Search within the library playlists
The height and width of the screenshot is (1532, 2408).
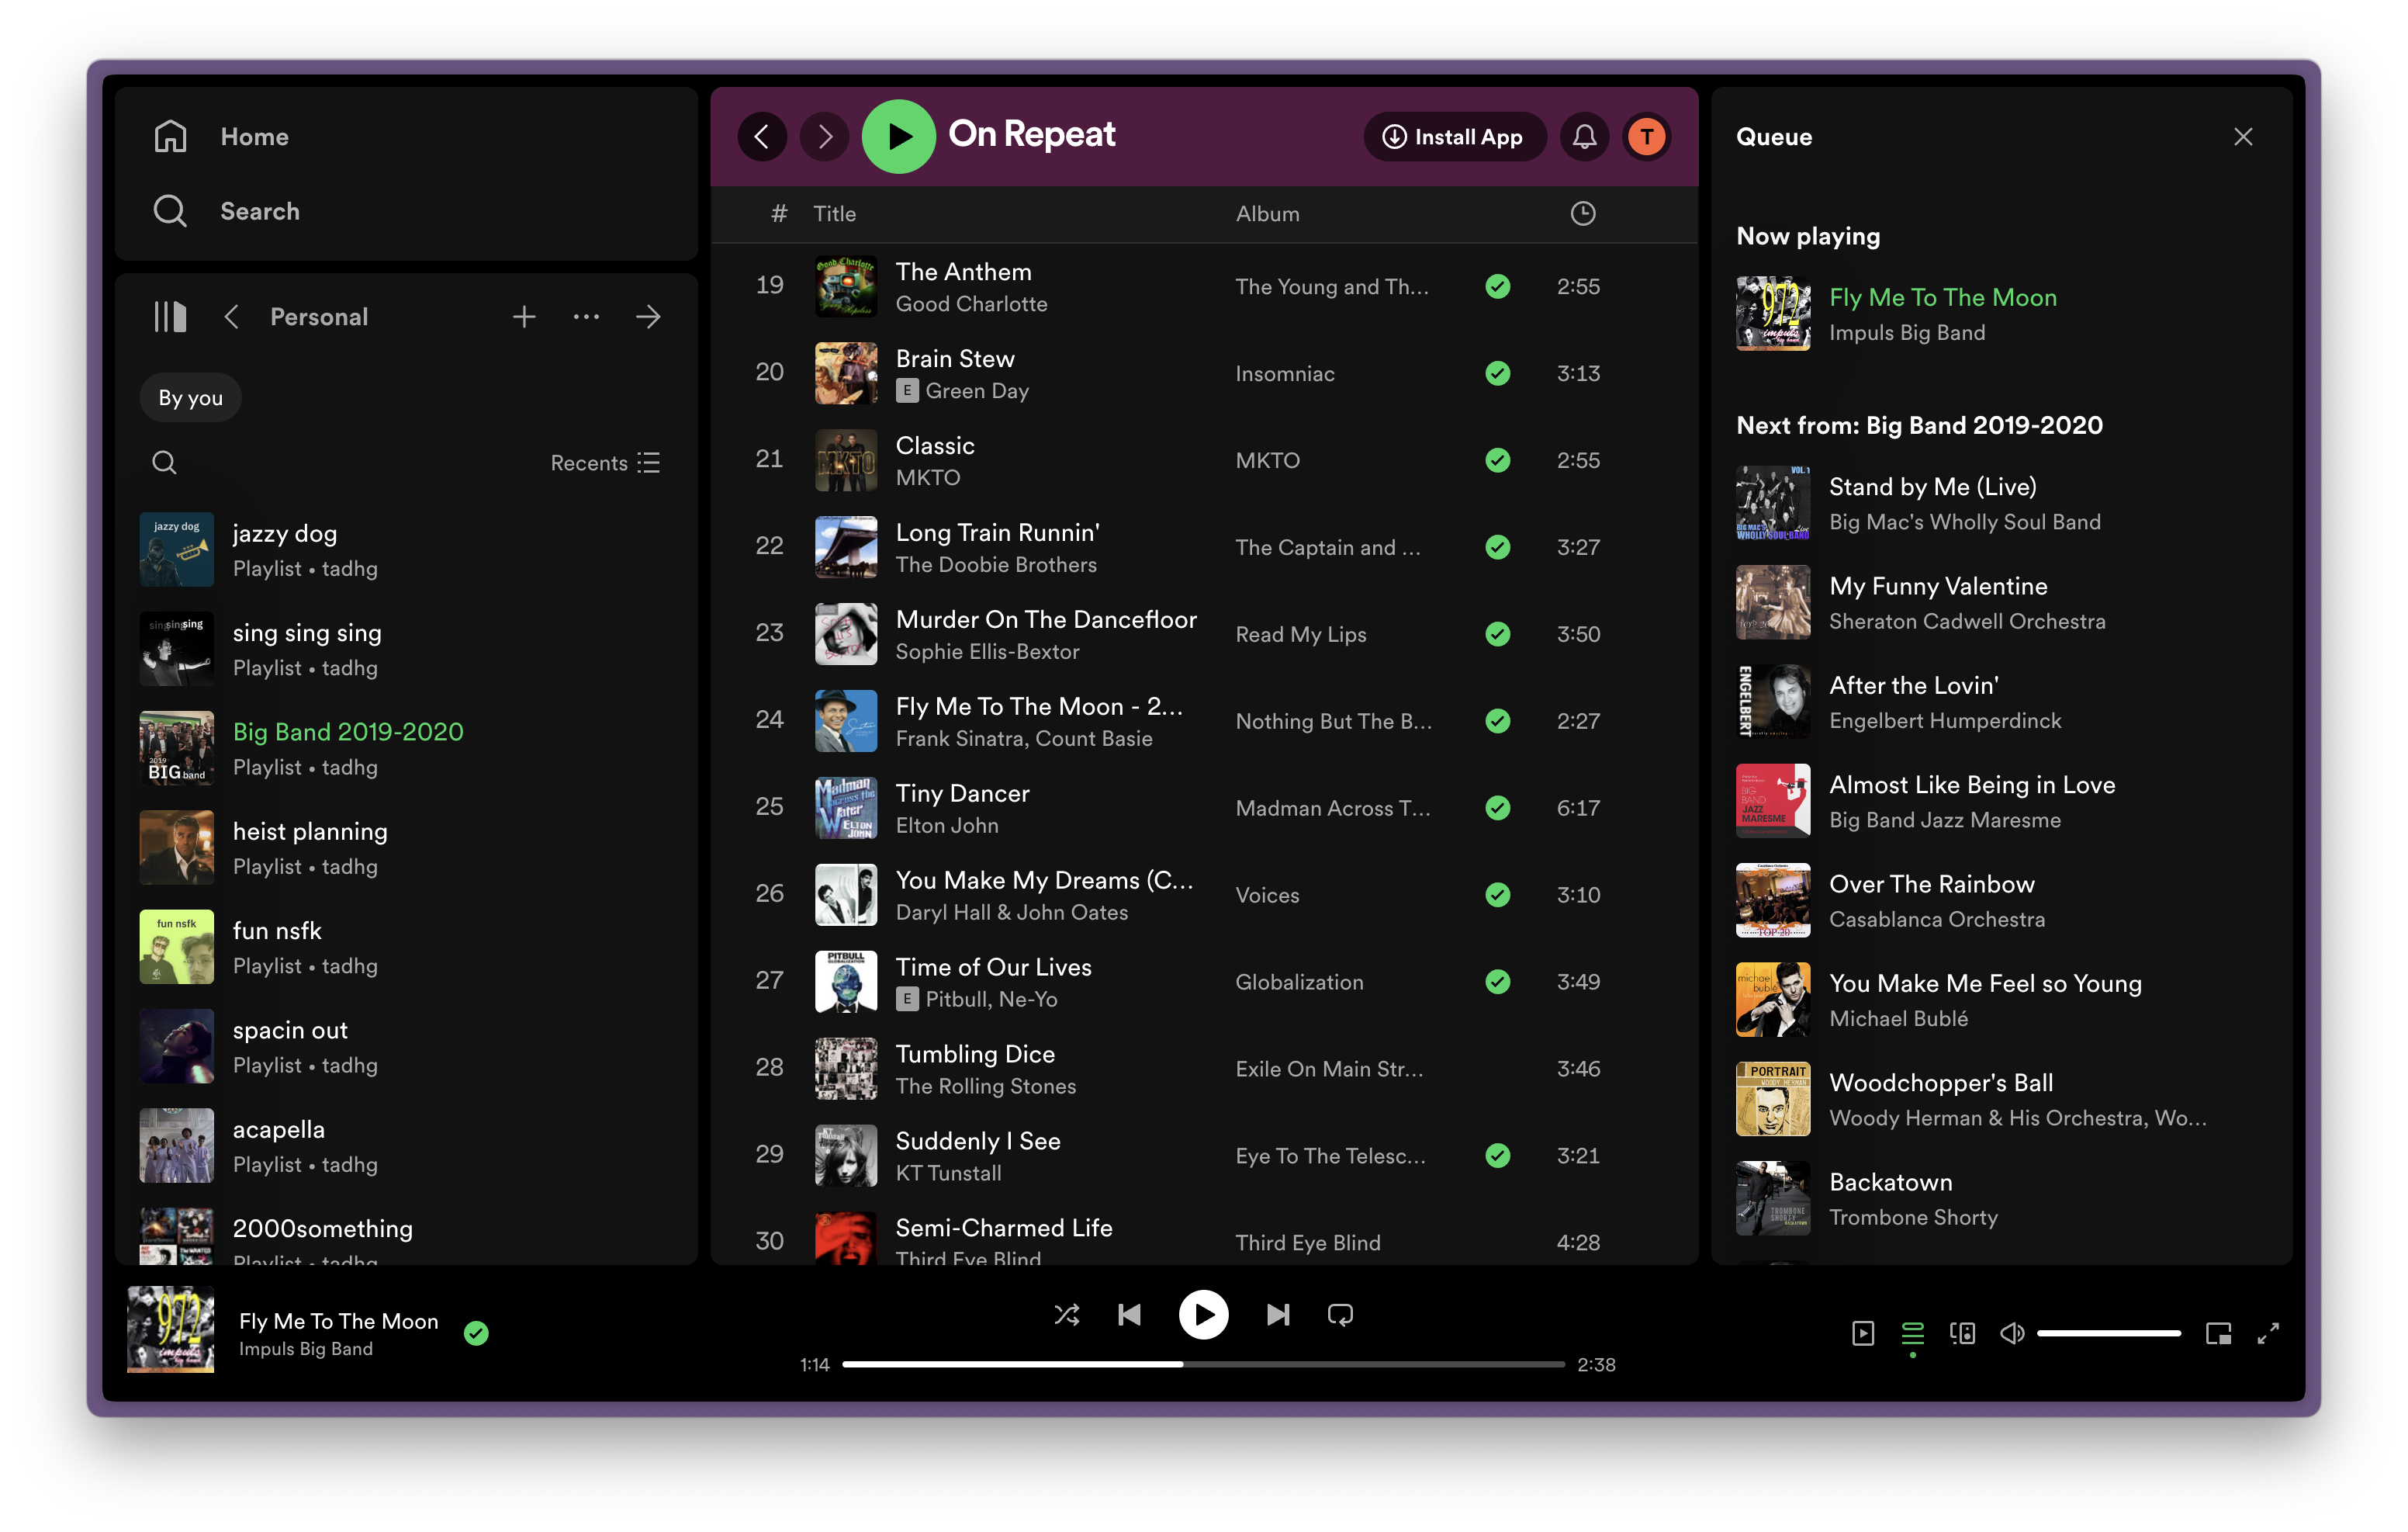click(x=164, y=463)
